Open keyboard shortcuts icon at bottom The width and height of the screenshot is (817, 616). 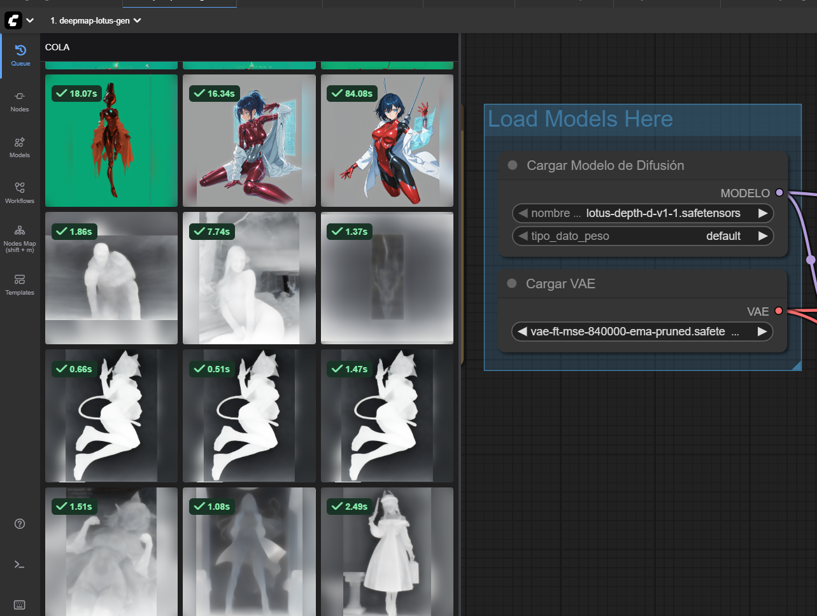coord(20,605)
